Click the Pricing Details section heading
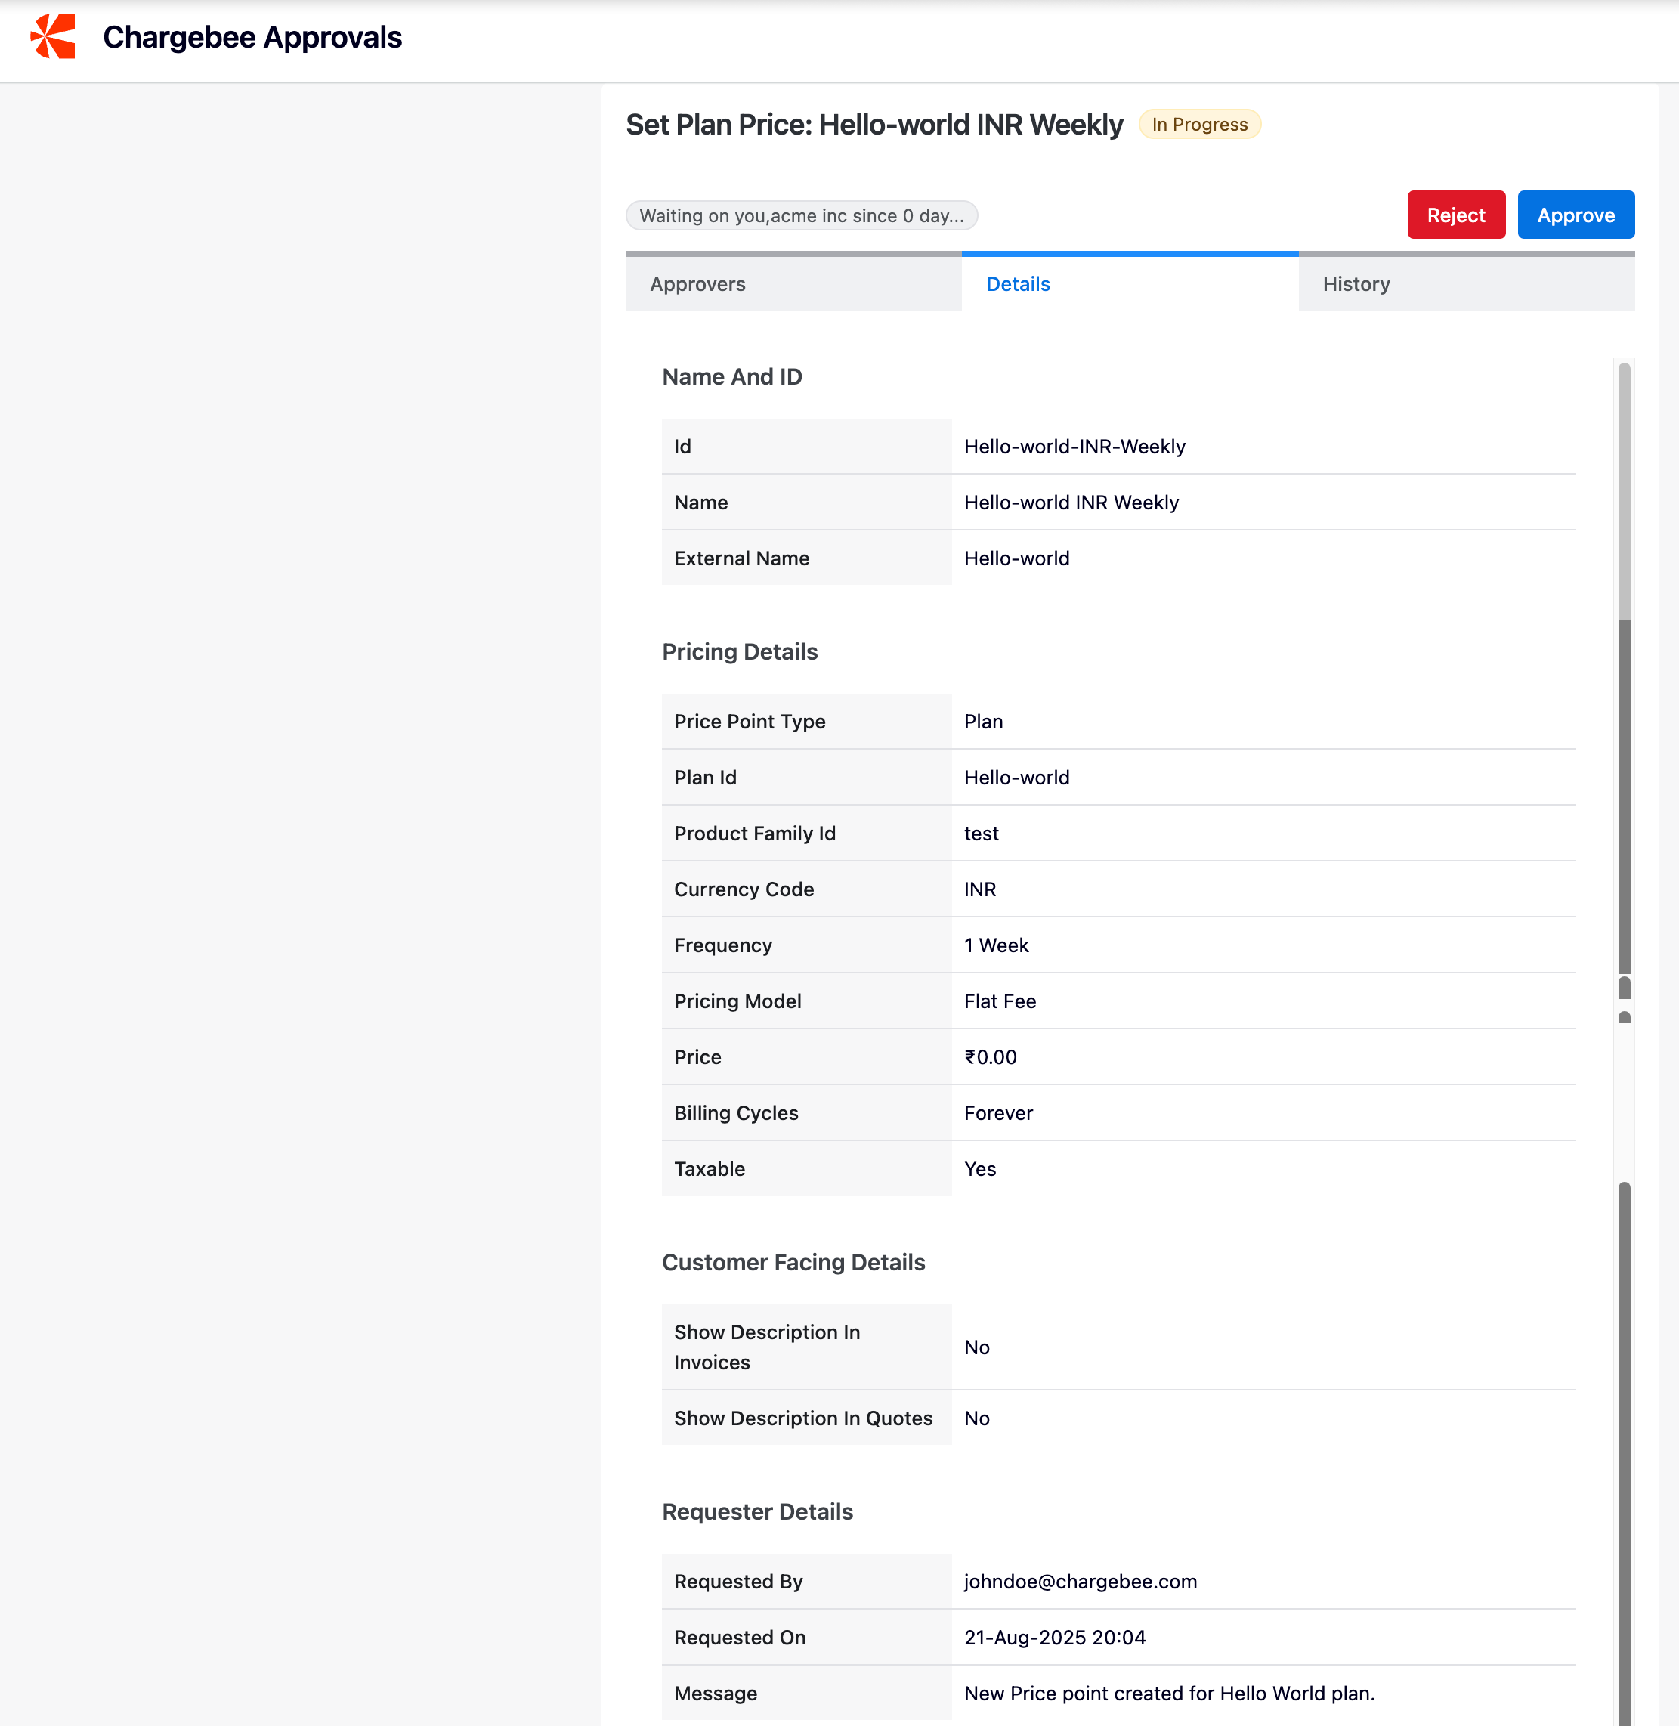 click(739, 651)
